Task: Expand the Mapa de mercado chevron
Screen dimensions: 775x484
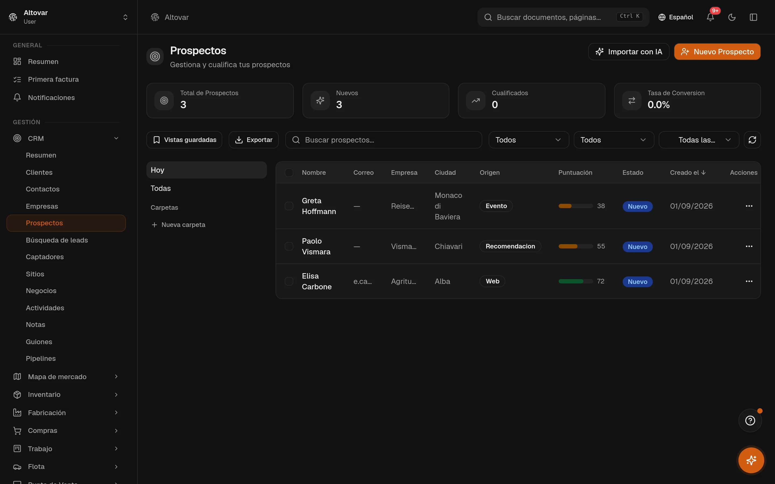Action: pos(116,376)
